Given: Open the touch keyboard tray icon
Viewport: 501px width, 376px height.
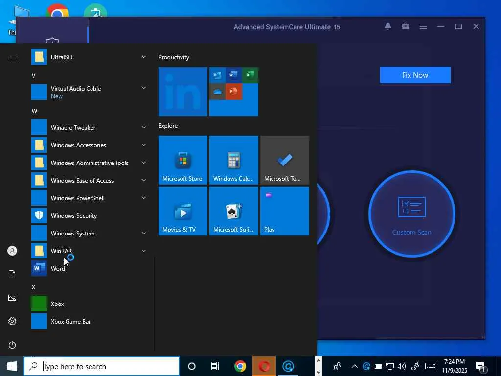Looking at the screenshot, I should pyautogui.click(x=431, y=366).
